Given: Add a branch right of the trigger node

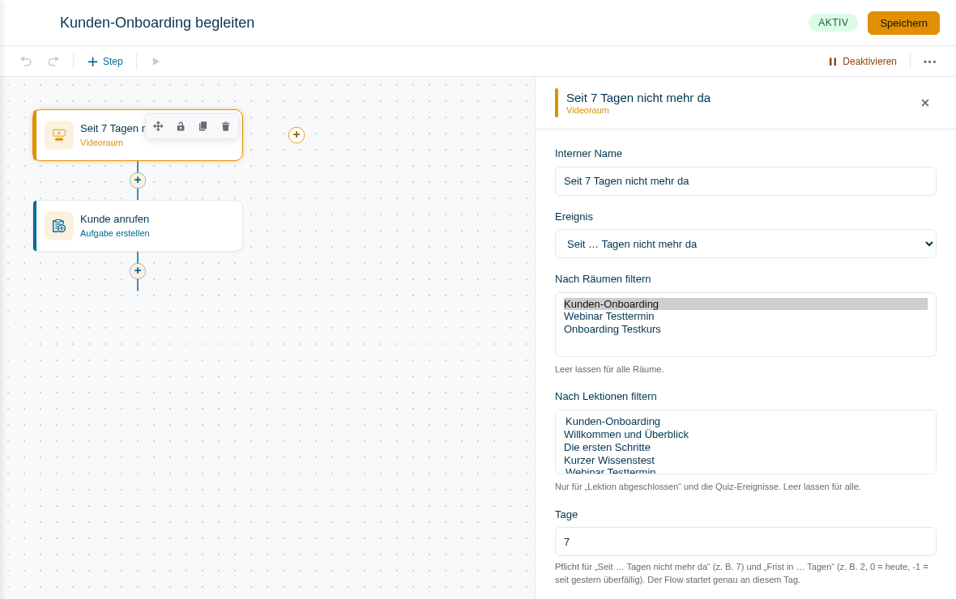Looking at the screenshot, I should point(297,135).
